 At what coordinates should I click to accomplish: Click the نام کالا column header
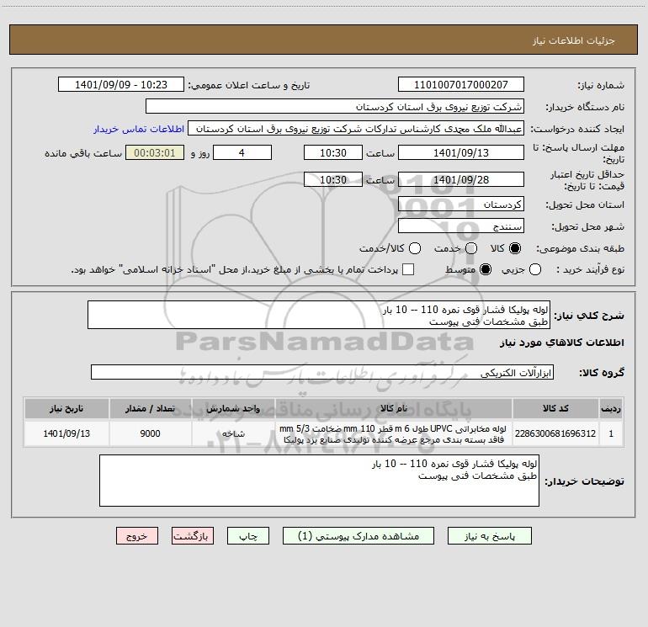(x=394, y=408)
